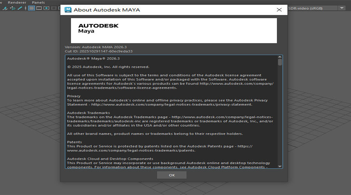
Task: Open the Panels menu
Action: 38,2
